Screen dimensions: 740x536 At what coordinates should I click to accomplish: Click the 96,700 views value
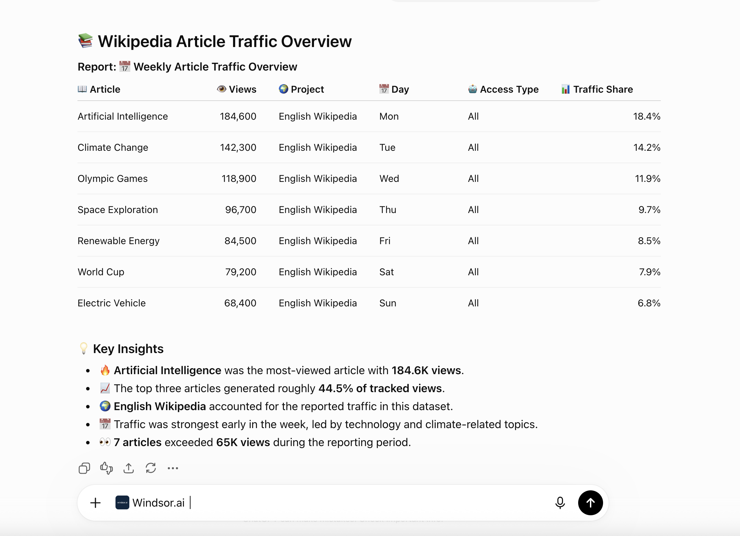coord(241,210)
